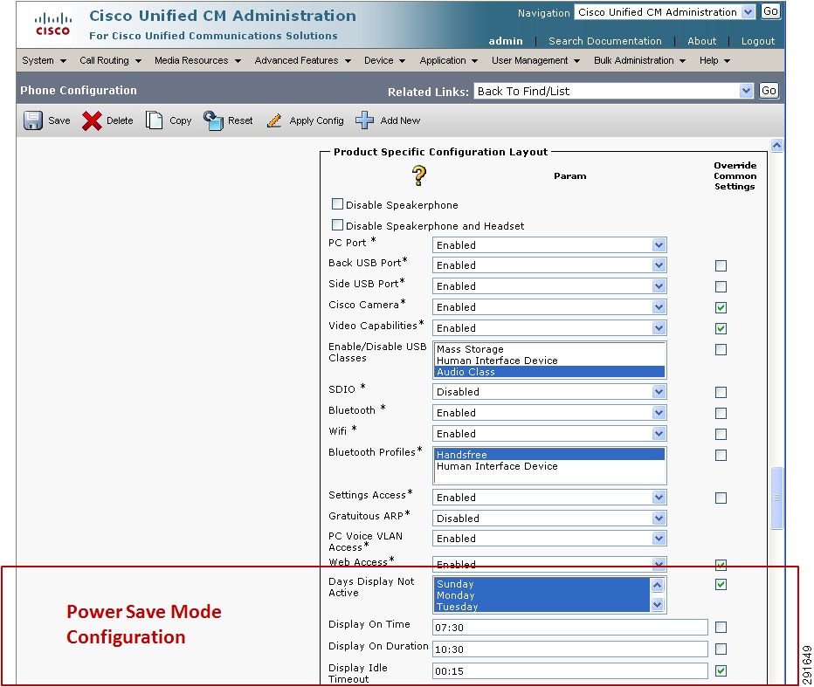Check the Wifi override checkbox
The image size is (814, 687).
[x=721, y=434]
